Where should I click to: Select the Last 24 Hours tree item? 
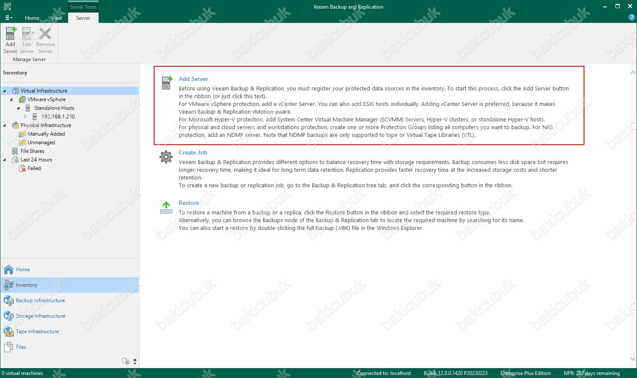(x=36, y=160)
